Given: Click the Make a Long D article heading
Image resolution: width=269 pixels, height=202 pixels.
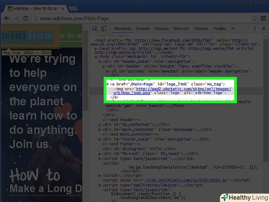Looking at the screenshot, I should coord(46,188).
